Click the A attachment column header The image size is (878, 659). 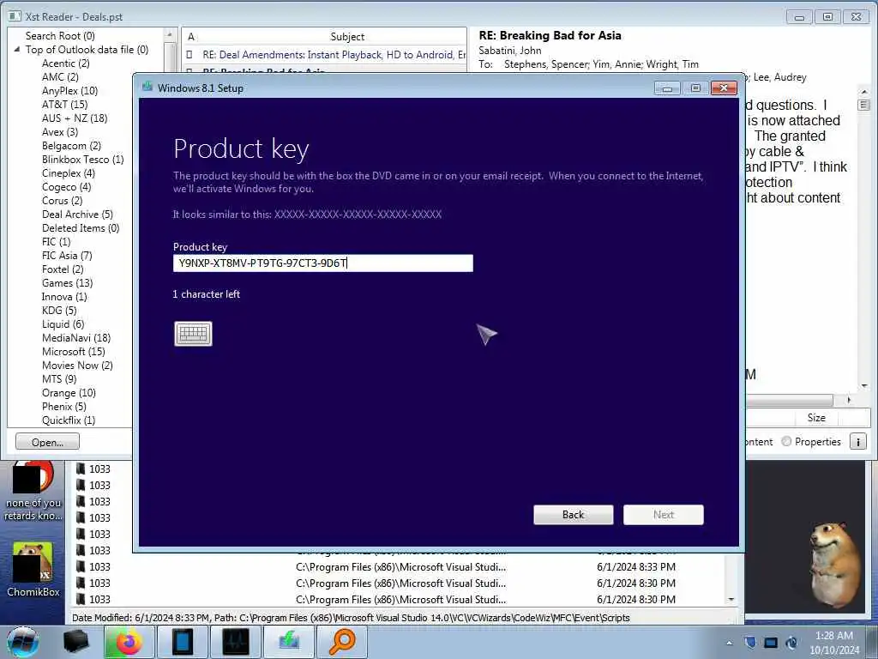tap(191, 36)
